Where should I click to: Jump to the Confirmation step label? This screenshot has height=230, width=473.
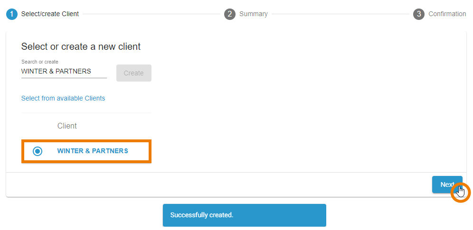pos(447,14)
